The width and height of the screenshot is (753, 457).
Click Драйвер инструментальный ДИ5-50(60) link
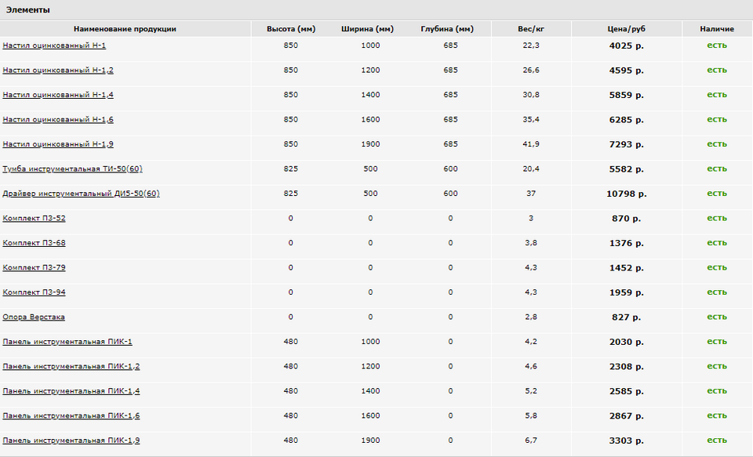tap(81, 194)
